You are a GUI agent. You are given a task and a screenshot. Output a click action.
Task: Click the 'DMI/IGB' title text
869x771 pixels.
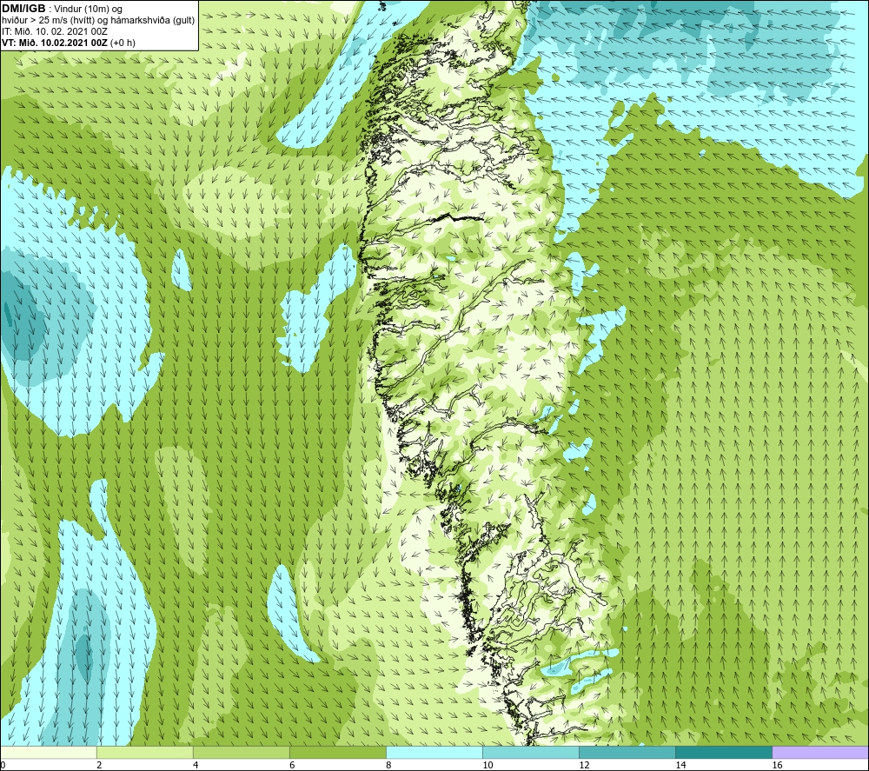pyautogui.click(x=23, y=9)
